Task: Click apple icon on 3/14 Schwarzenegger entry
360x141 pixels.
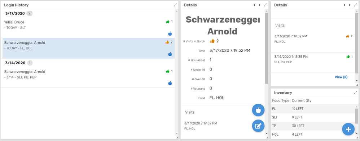Action: (x=170, y=83)
